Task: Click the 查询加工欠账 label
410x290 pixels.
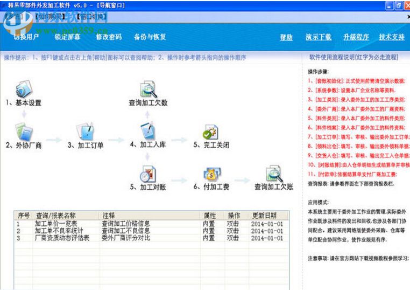Action: [274, 187]
